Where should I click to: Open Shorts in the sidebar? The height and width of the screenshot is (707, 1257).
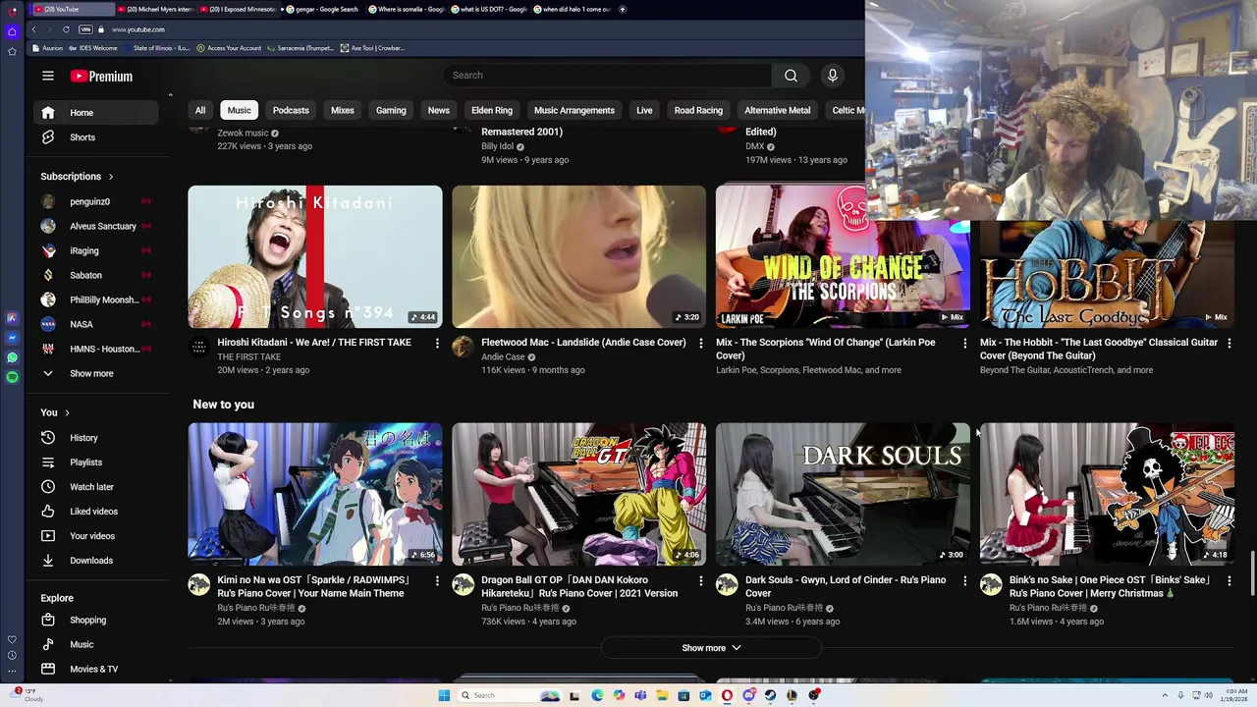96,137
